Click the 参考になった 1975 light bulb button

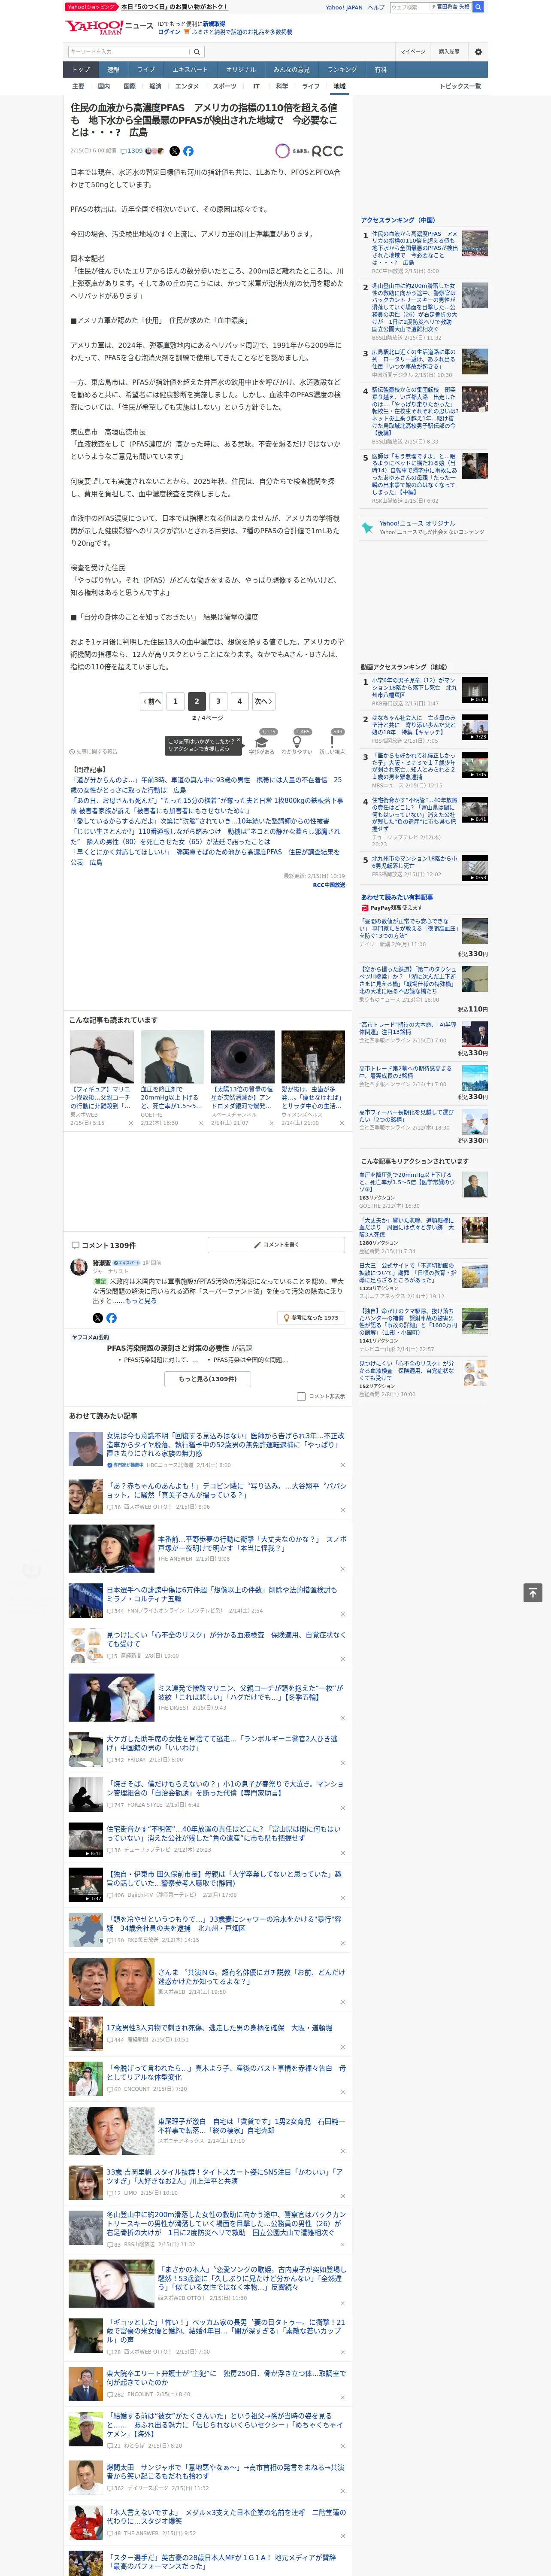click(x=312, y=1318)
